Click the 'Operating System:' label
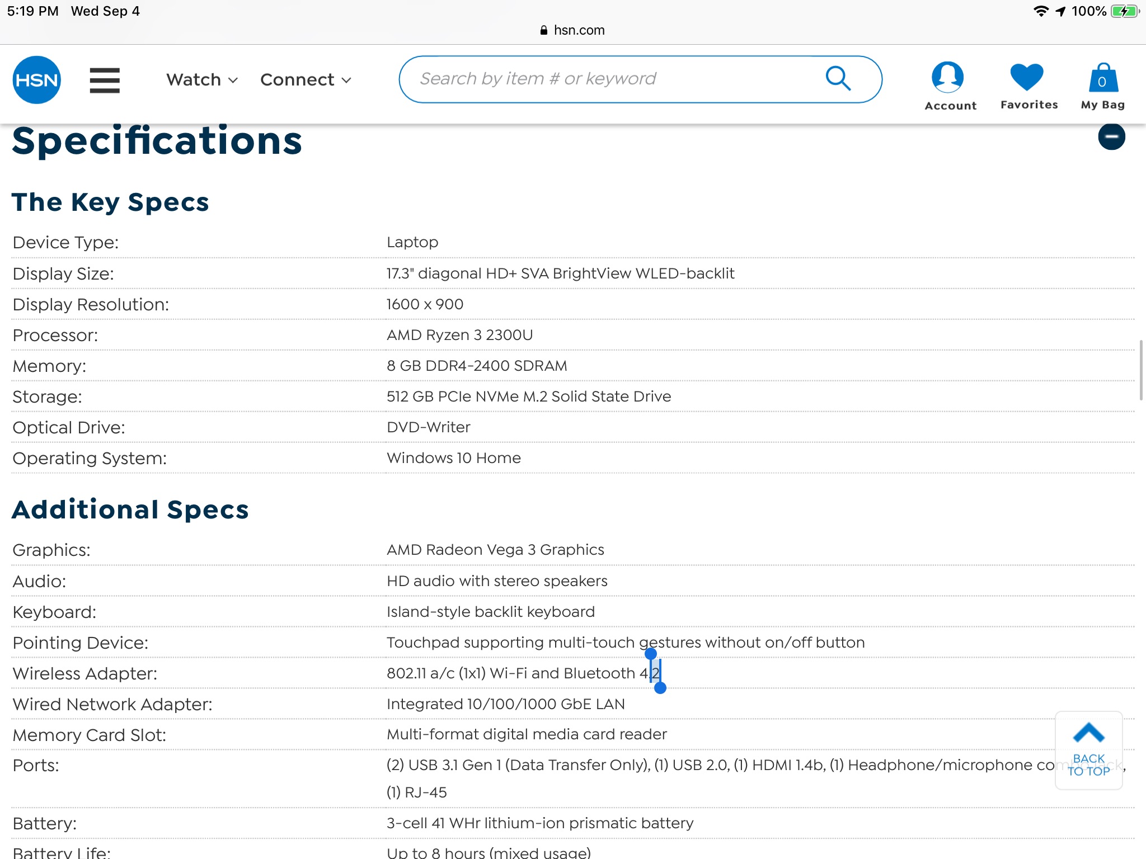This screenshot has height=859, width=1146. [x=90, y=458]
